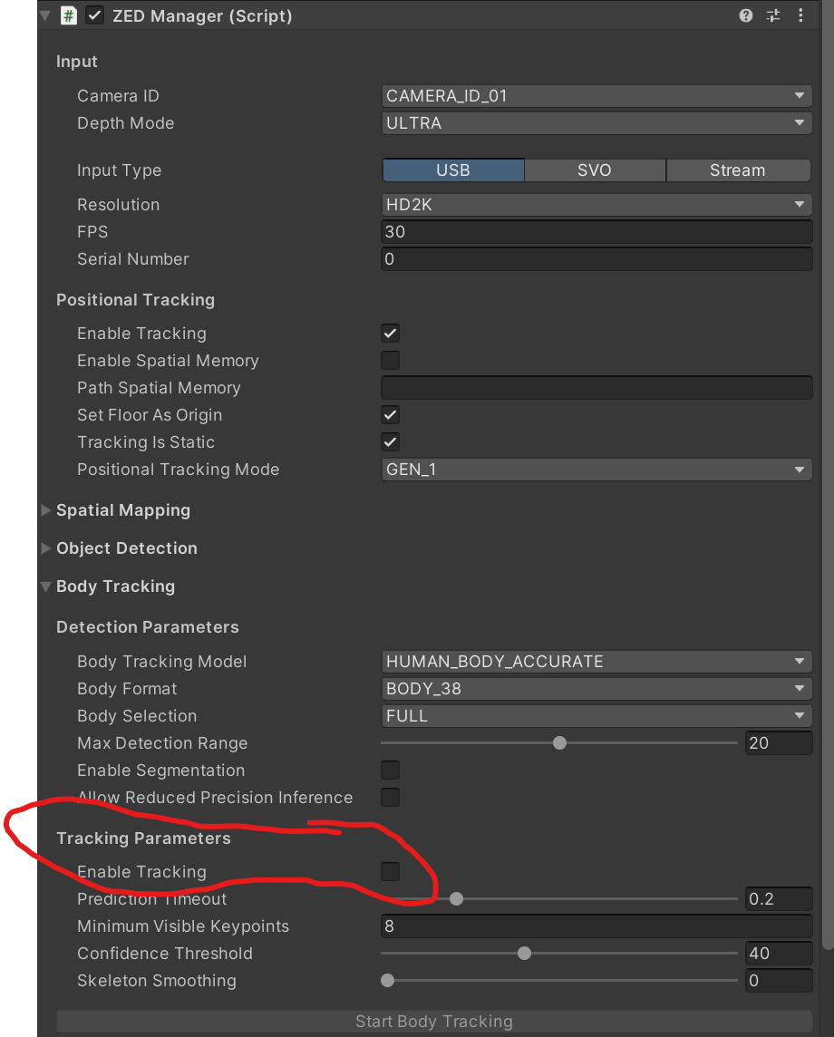Enable Tracking under Tracking Parameters
834x1037 pixels.
tap(390, 872)
